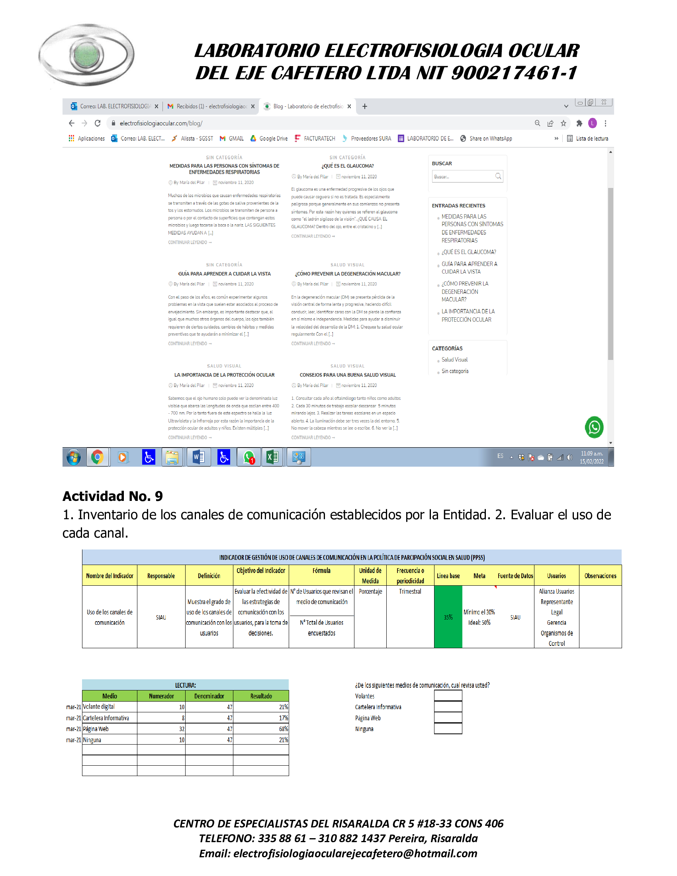Open CONSEJOS PARA UNA BUENA SALUD VISUAL post
677x876 pixels.
[x=348, y=375]
